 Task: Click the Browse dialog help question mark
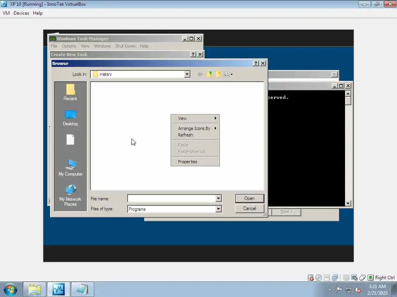point(256,63)
